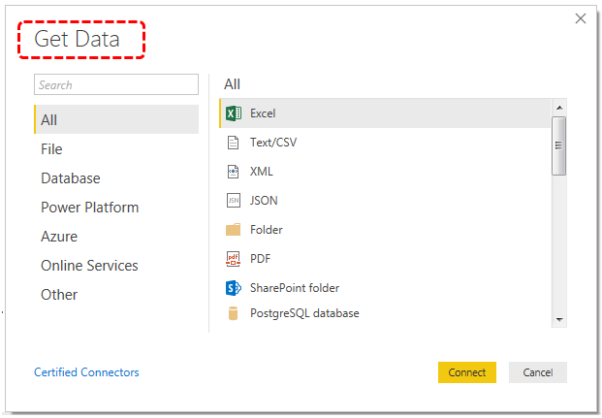Click the Text/CSV file icon

point(233,143)
